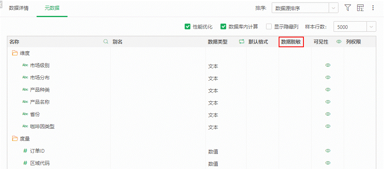Toggle visibility eye for 产品名称
The image size is (384, 169).
[x=328, y=101]
